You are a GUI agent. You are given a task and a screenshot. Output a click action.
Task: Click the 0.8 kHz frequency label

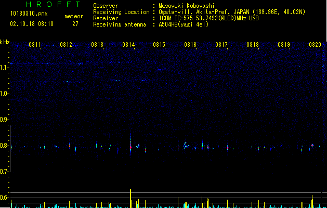[x=5, y=146]
